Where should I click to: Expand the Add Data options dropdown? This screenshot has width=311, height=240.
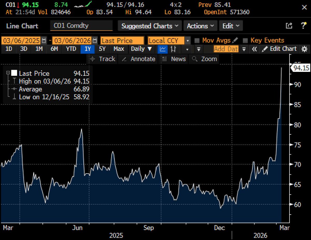tap(244, 49)
